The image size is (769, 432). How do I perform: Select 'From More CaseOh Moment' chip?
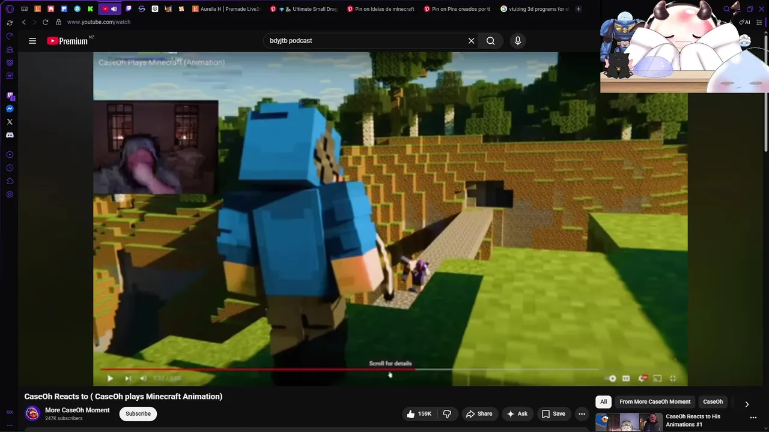(655, 402)
